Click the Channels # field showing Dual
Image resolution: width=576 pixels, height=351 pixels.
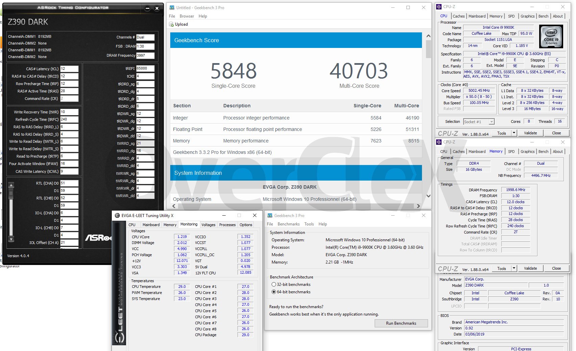coord(145,37)
